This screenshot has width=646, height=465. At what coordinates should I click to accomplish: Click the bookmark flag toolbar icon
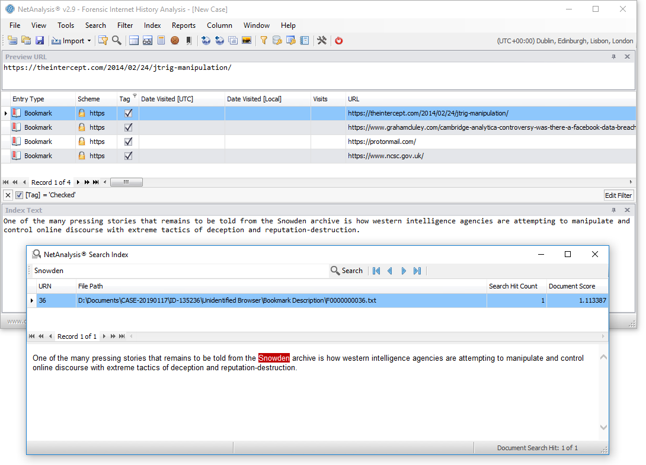(188, 40)
